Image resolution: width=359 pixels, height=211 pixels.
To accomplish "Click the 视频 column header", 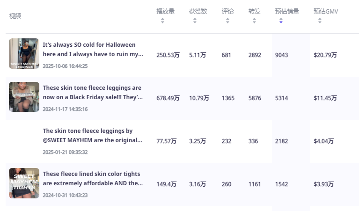I will point(15,16).
